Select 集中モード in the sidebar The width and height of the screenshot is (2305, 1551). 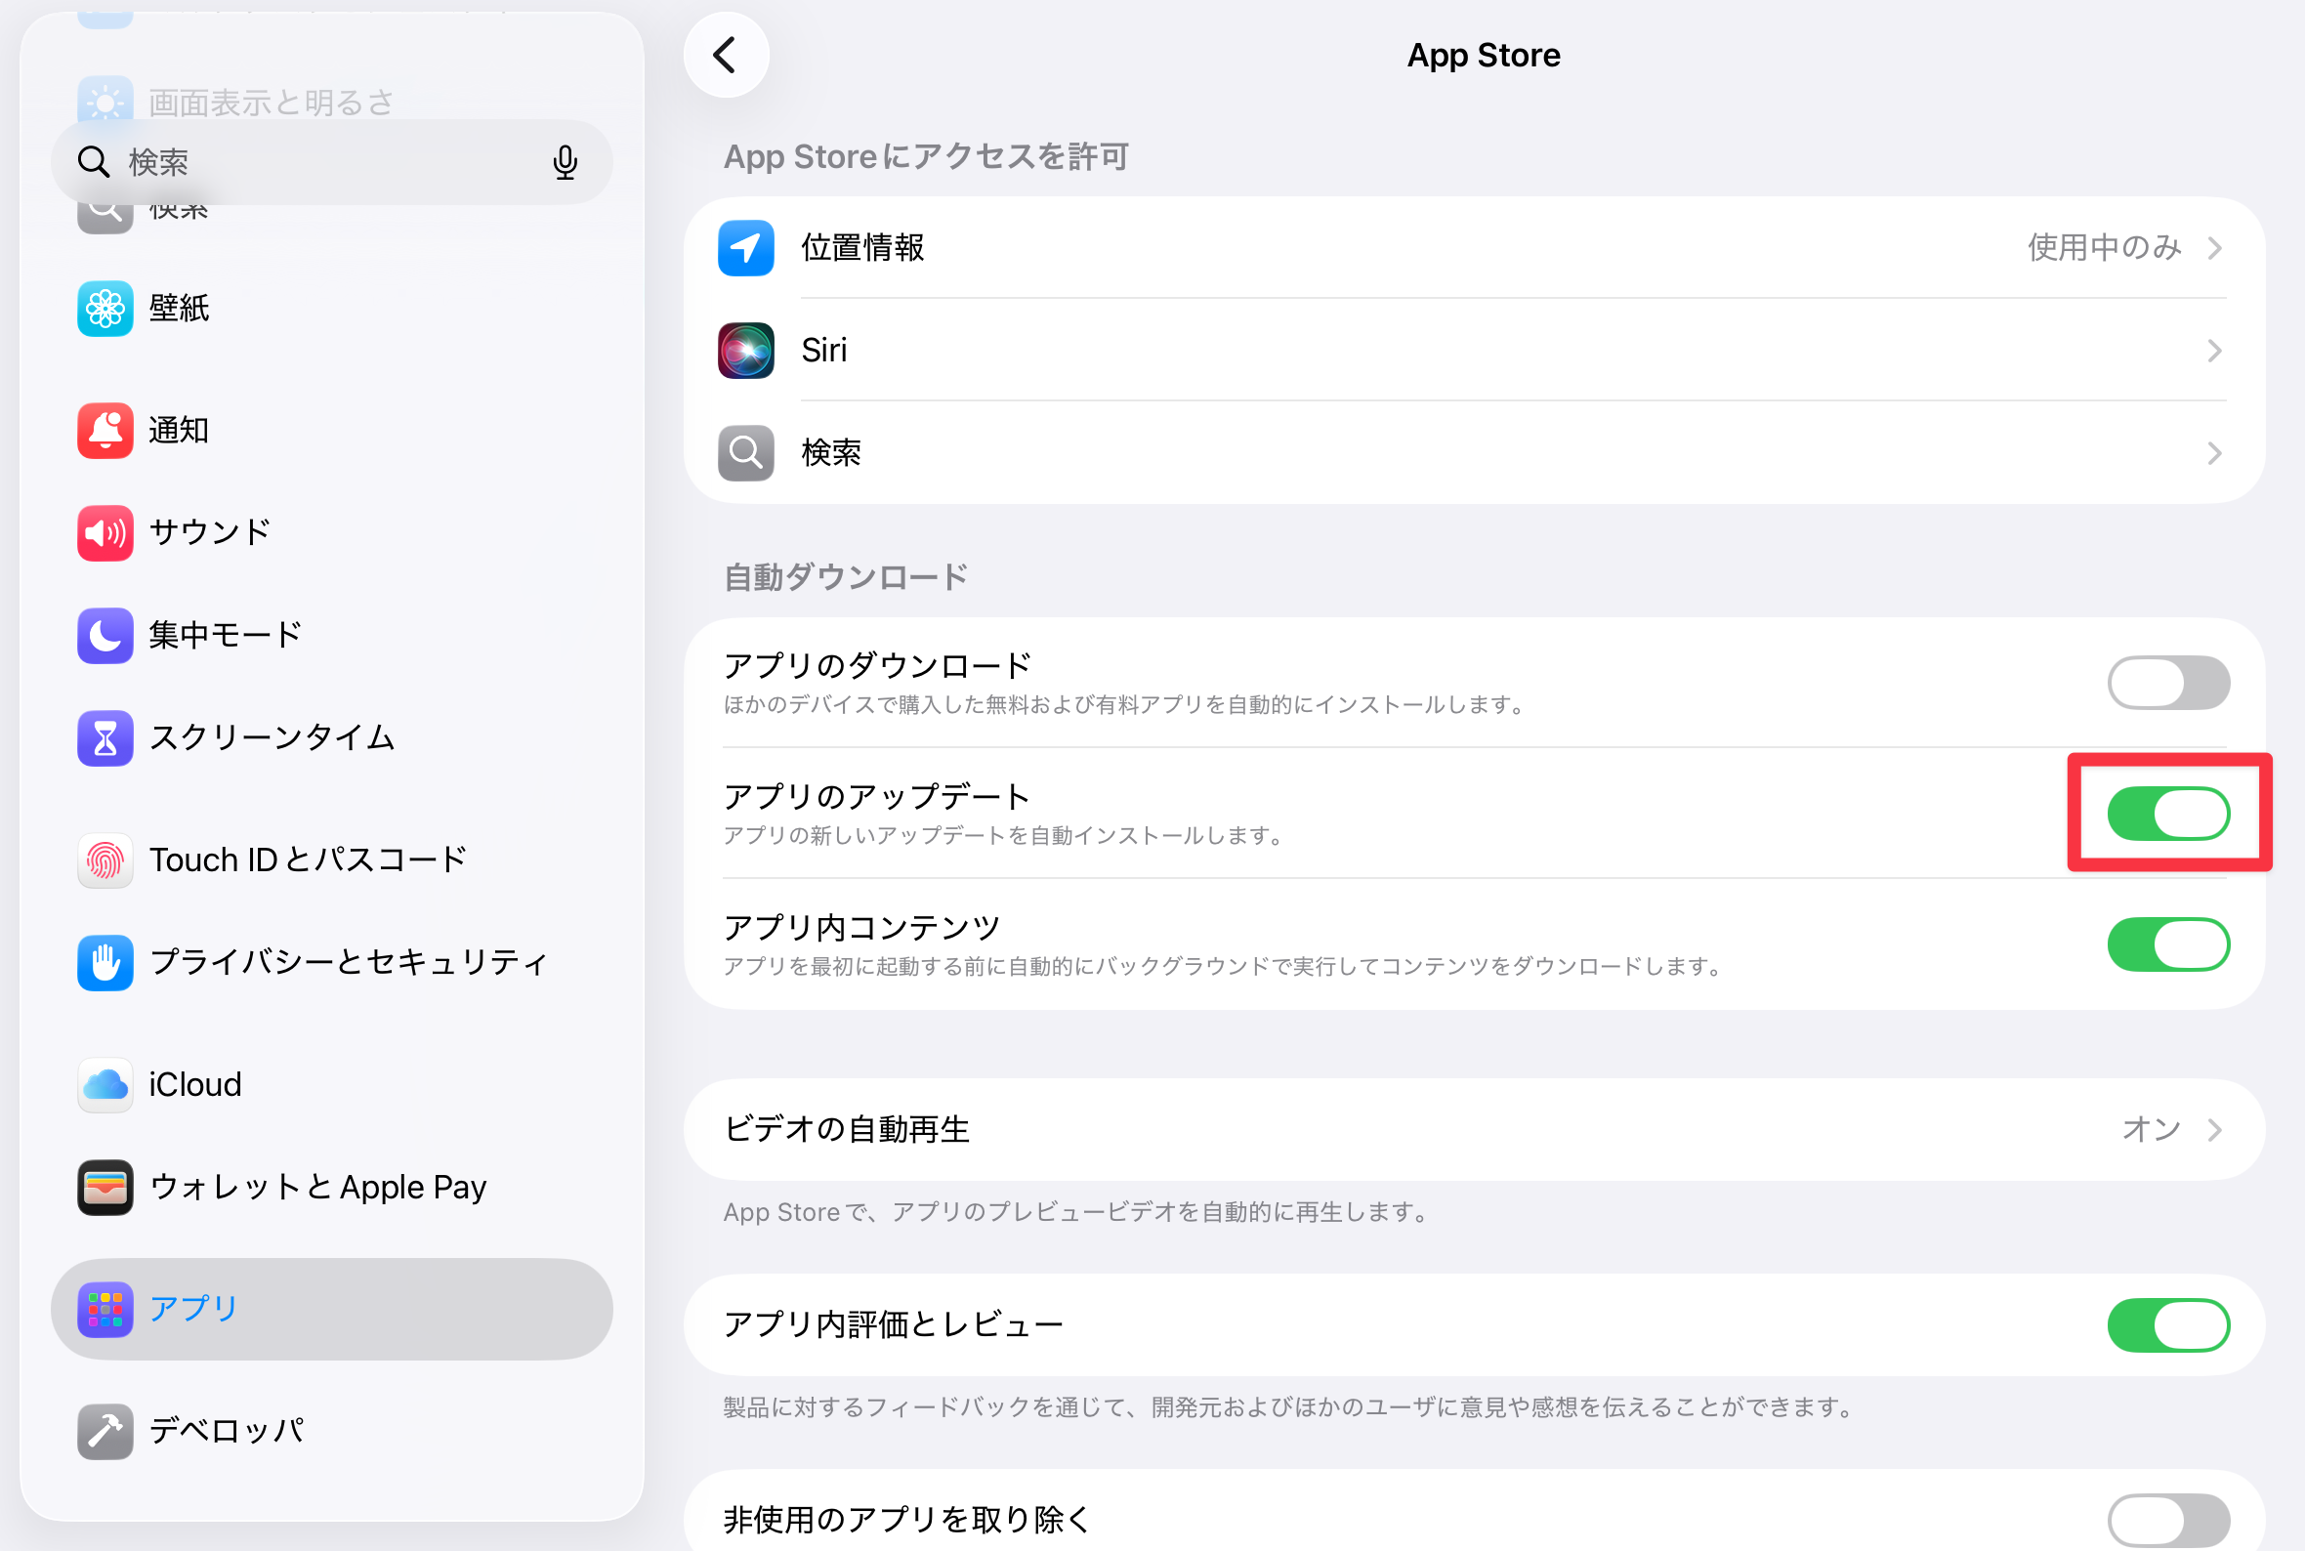click(x=332, y=635)
